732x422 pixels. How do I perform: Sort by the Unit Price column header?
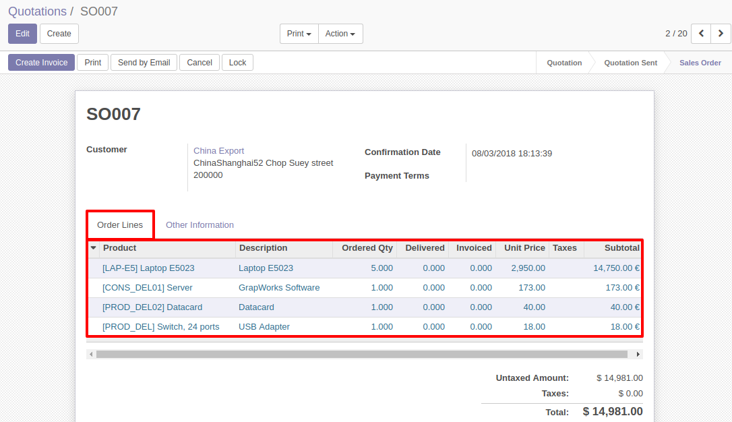point(524,248)
